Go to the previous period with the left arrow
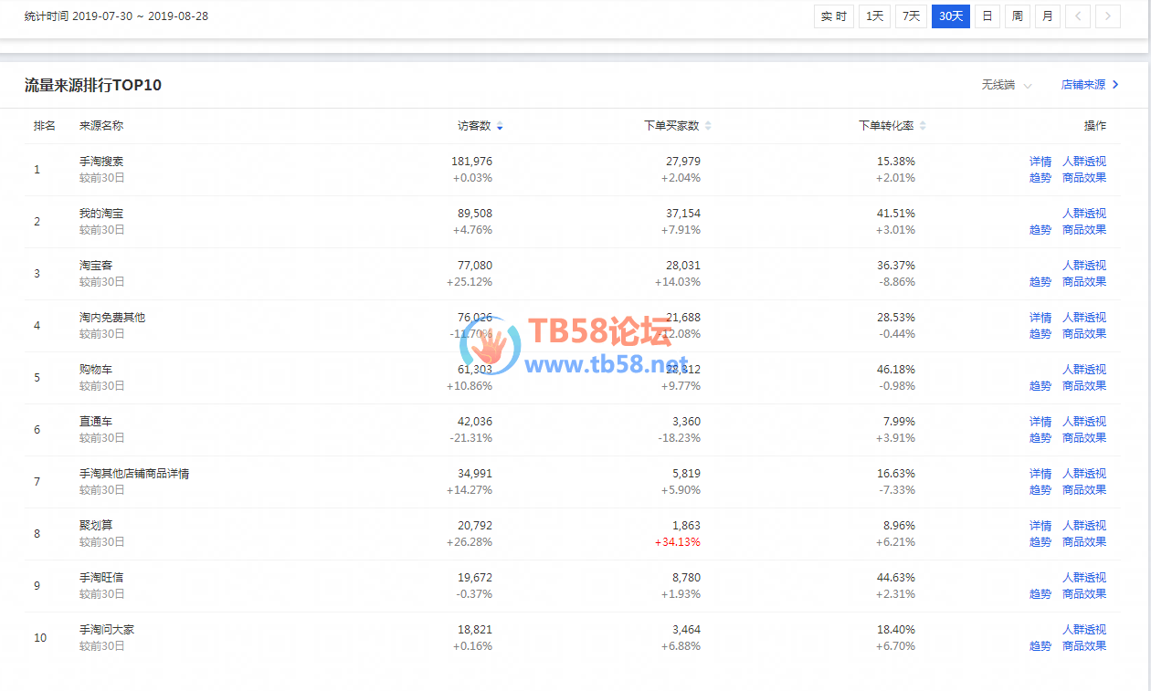 click(1078, 16)
